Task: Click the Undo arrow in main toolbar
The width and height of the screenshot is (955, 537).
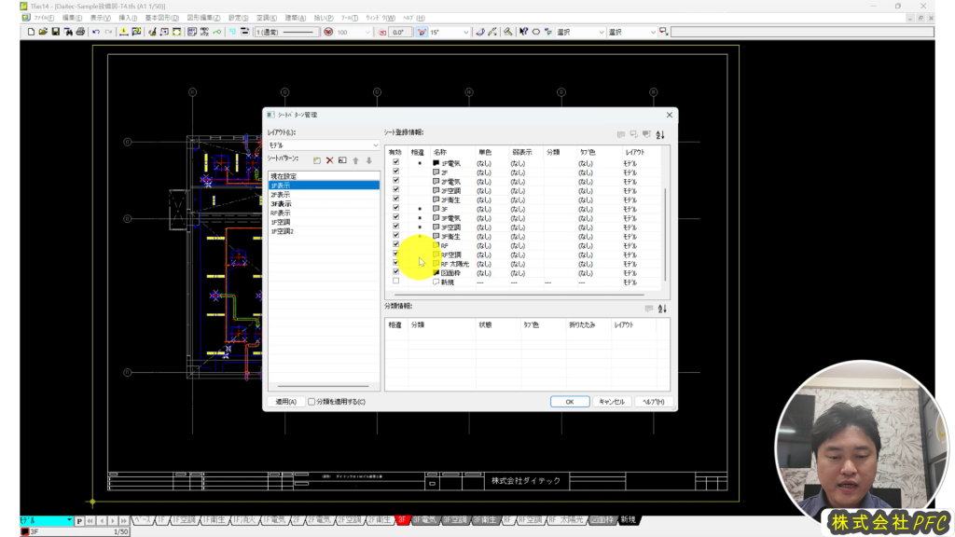Action: (x=96, y=32)
